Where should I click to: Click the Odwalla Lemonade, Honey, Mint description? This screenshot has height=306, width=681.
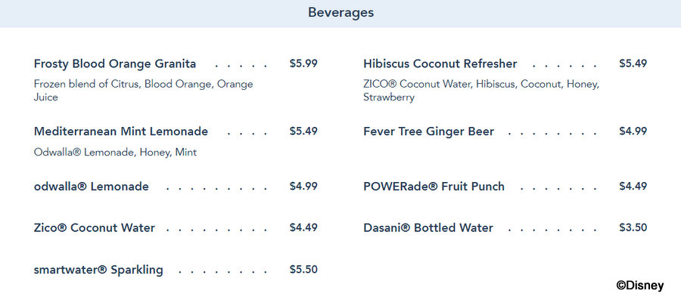115,153
